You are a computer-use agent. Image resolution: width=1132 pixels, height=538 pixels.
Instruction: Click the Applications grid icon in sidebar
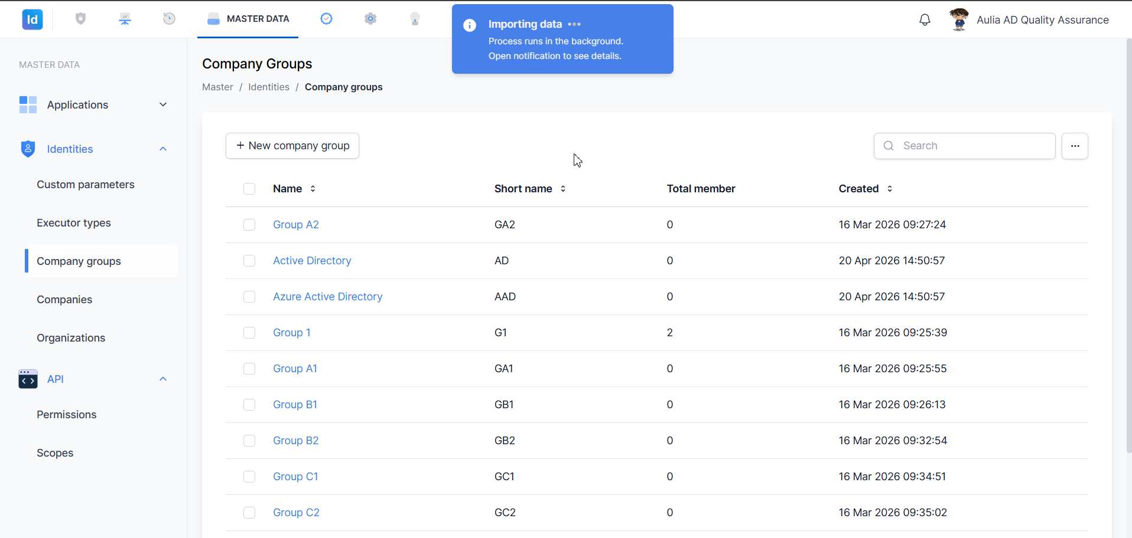click(x=28, y=104)
